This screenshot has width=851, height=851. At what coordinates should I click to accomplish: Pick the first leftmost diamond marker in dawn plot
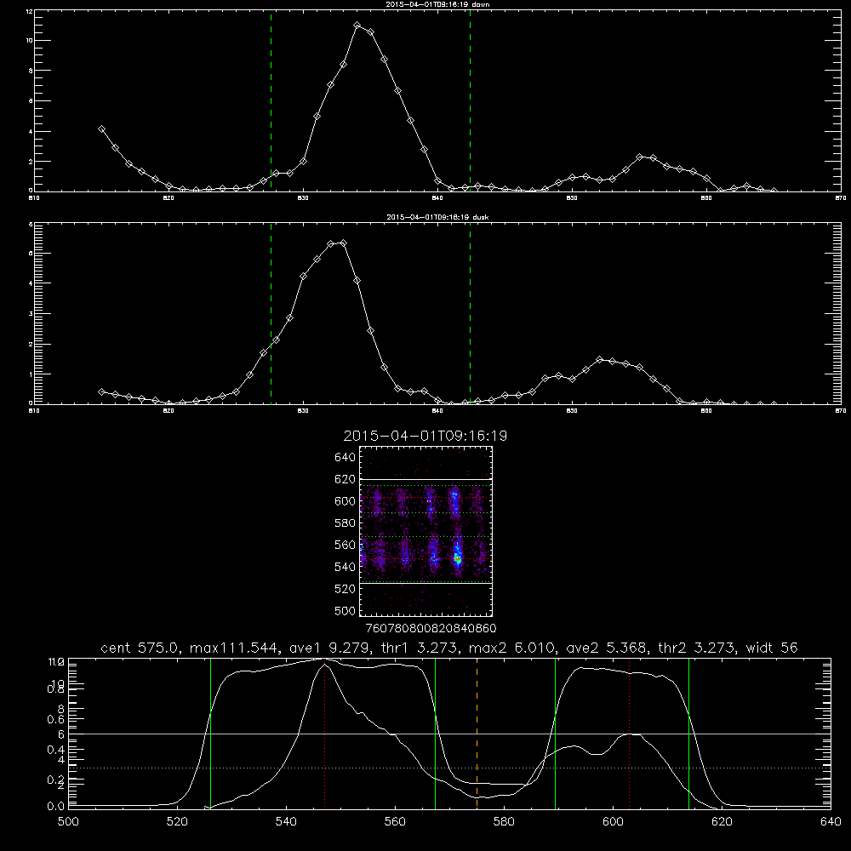pyautogui.click(x=101, y=129)
